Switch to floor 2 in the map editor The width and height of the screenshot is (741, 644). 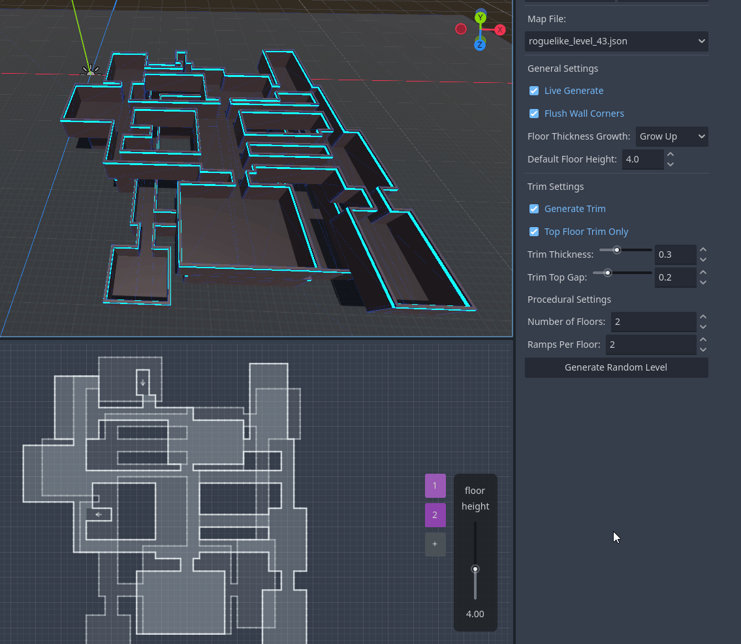[435, 515]
